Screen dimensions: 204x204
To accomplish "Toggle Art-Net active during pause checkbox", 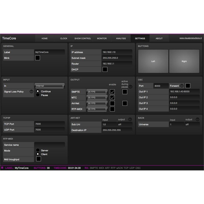I will coord(125,103).
